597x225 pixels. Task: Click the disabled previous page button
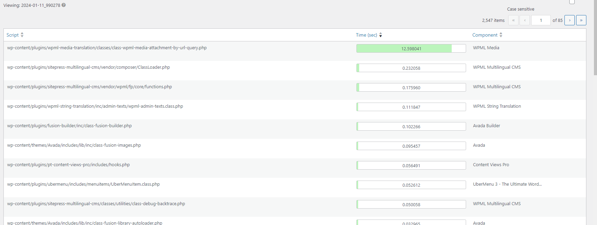click(525, 20)
